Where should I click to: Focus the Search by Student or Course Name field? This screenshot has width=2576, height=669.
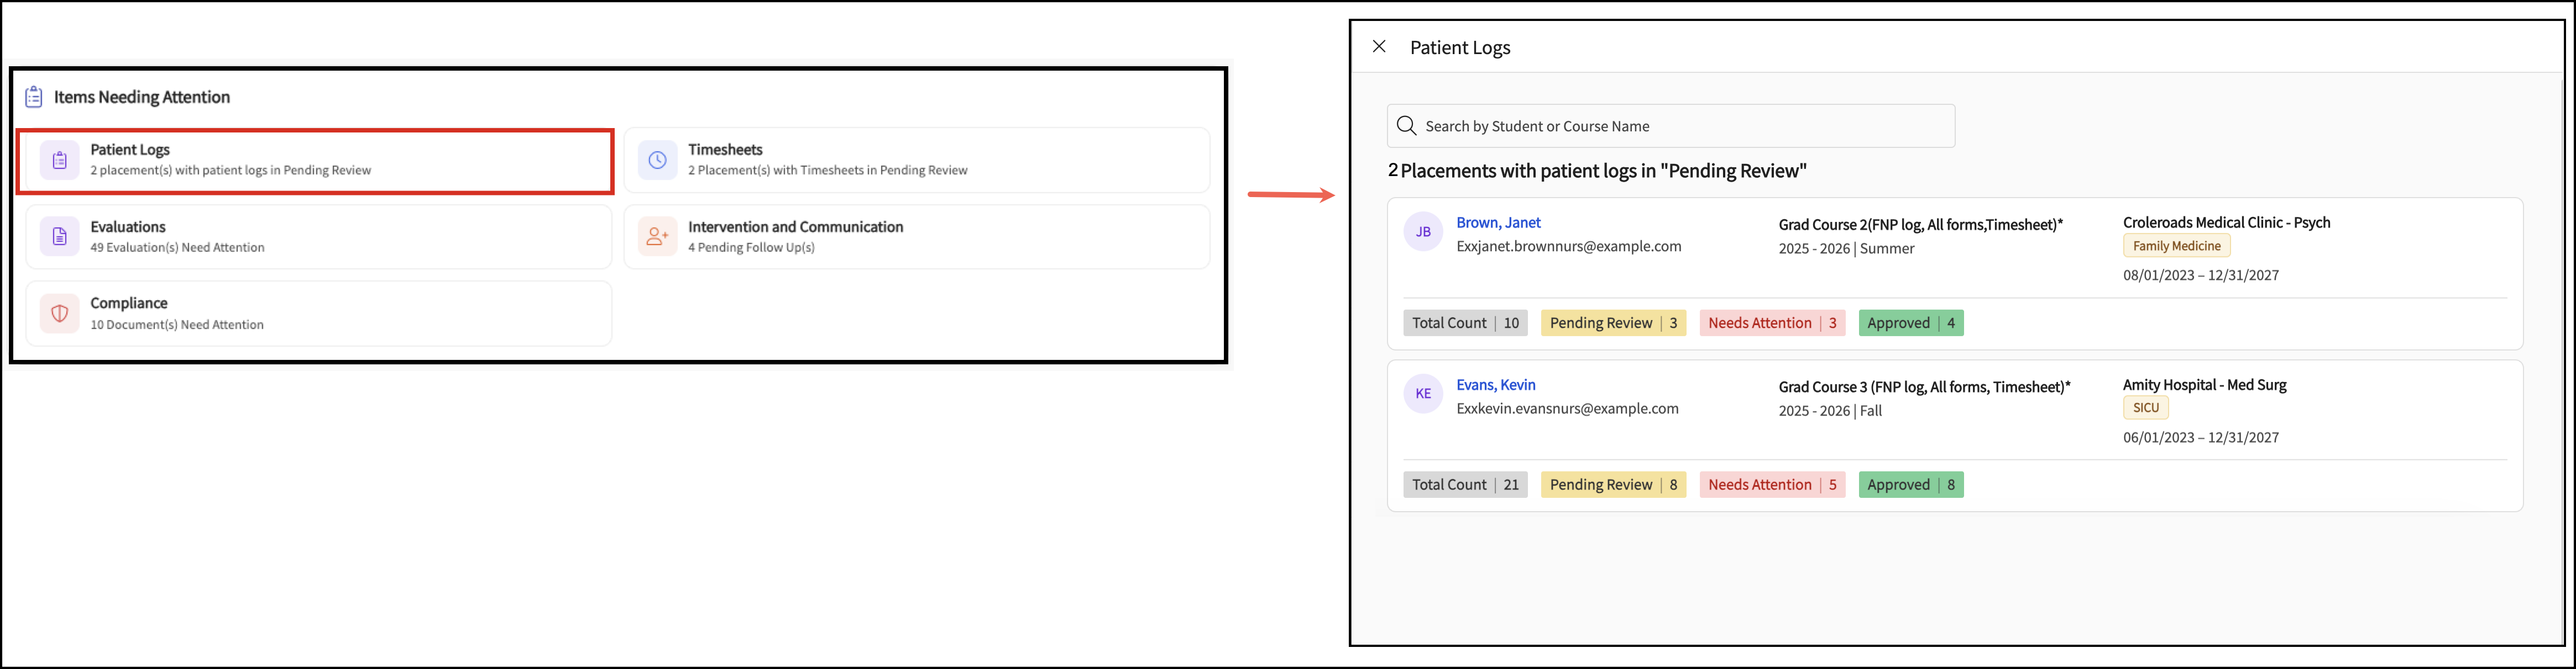1670,126
